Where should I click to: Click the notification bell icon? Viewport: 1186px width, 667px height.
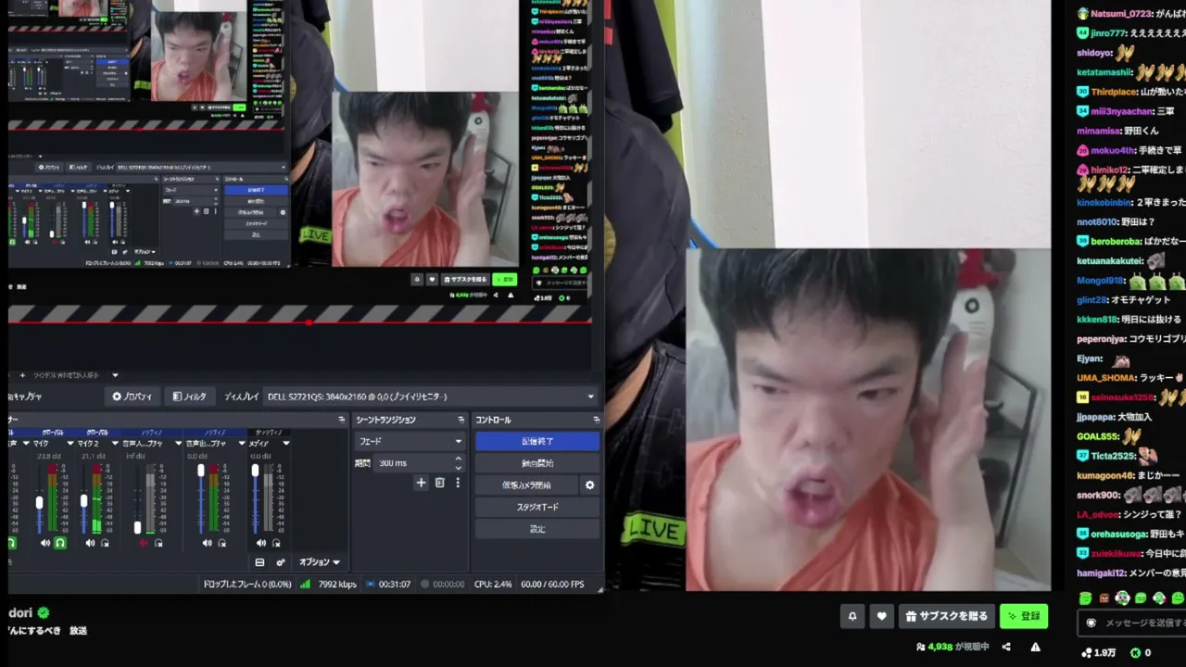pyautogui.click(x=852, y=616)
